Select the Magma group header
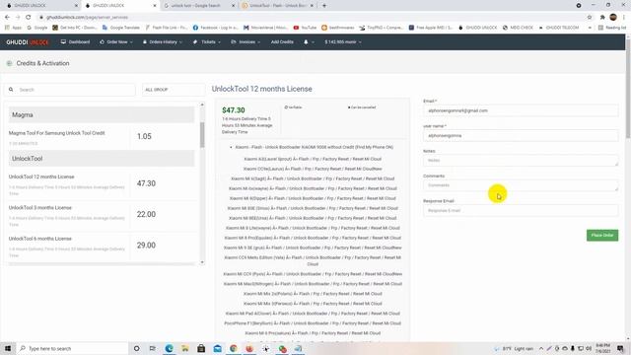 pyautogui.click(x=102, y=114)
